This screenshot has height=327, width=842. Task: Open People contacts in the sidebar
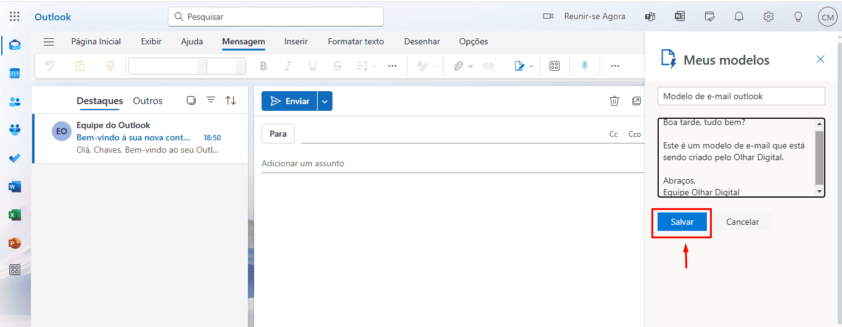point(15,102)
